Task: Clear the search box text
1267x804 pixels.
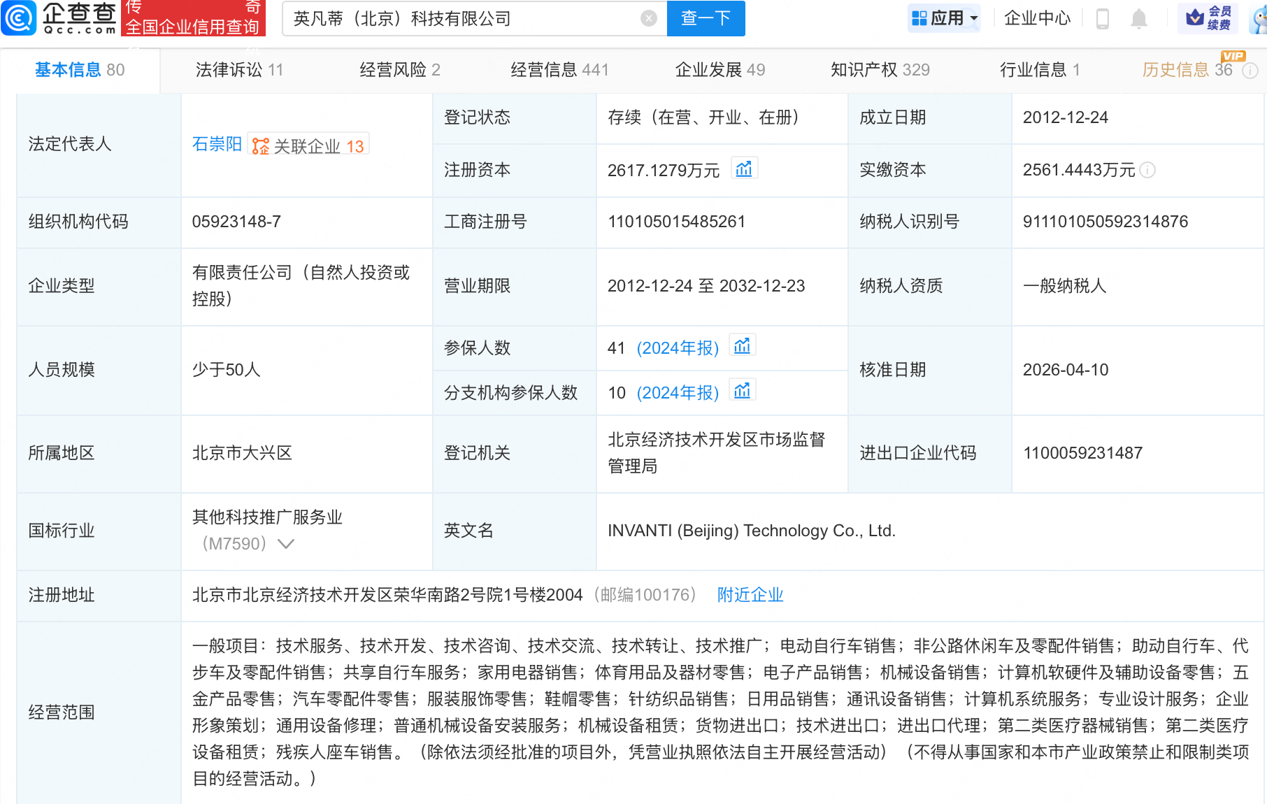Action: tap(648, 19)
